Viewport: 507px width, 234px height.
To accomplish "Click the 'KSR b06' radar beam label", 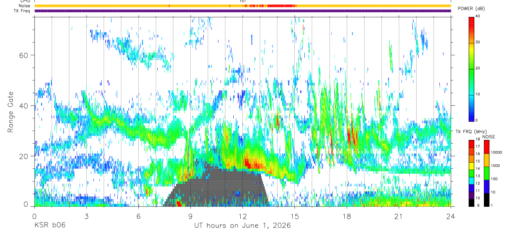I will pos(50,225).
